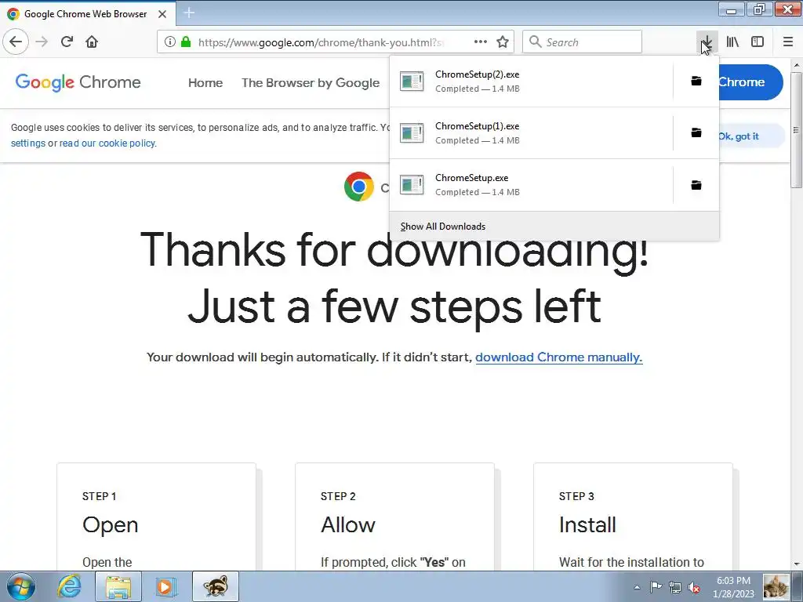Image resolution: width=803 pixels, height=602 pixels.
Task: Show sidebars icon in toolbar
Action: (758, 42)
